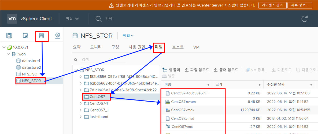Click the Inflate (벌룬) toolbar button
This screenshot has width=318, height=134.
point(169,76)
